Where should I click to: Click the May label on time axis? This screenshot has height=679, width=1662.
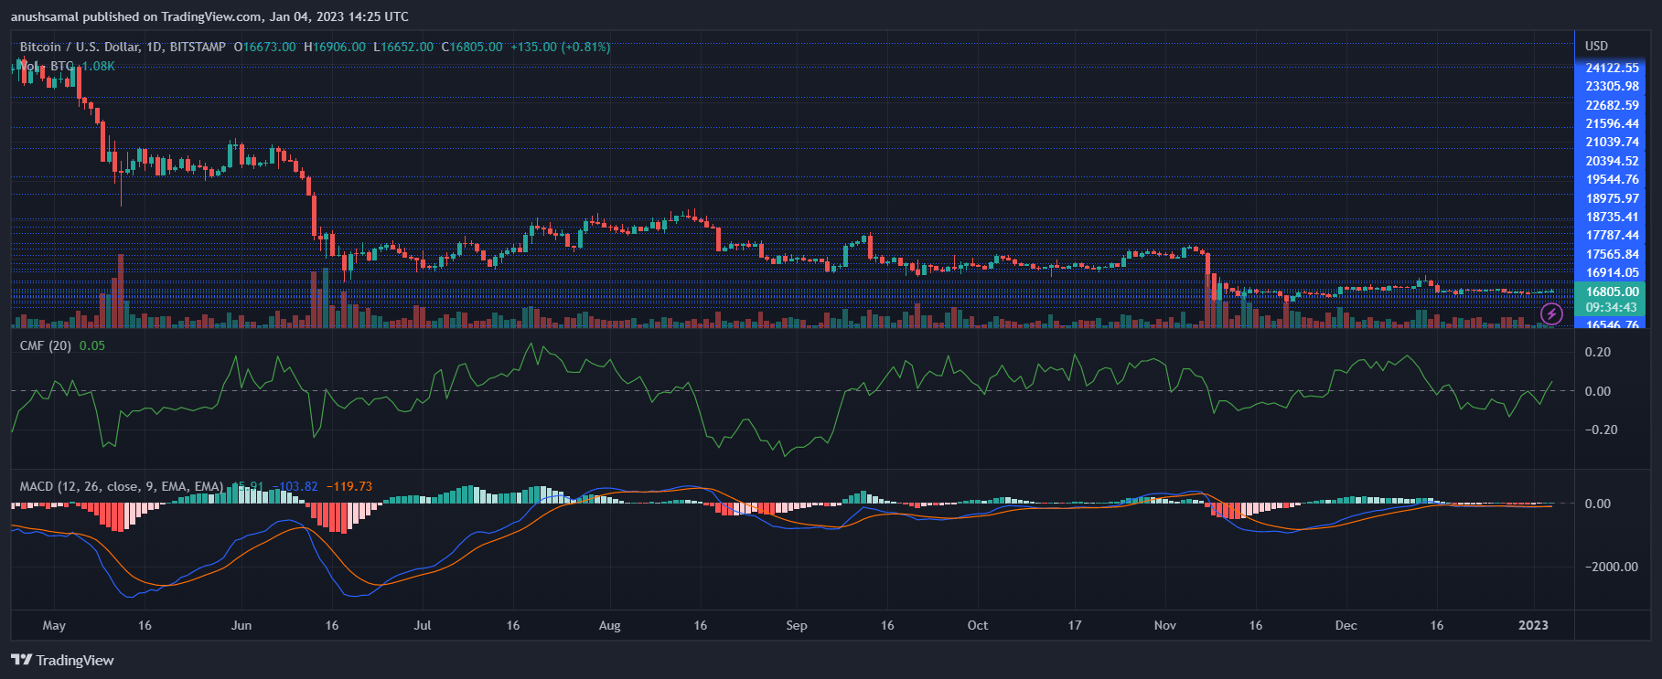click(x=54, y=625)
